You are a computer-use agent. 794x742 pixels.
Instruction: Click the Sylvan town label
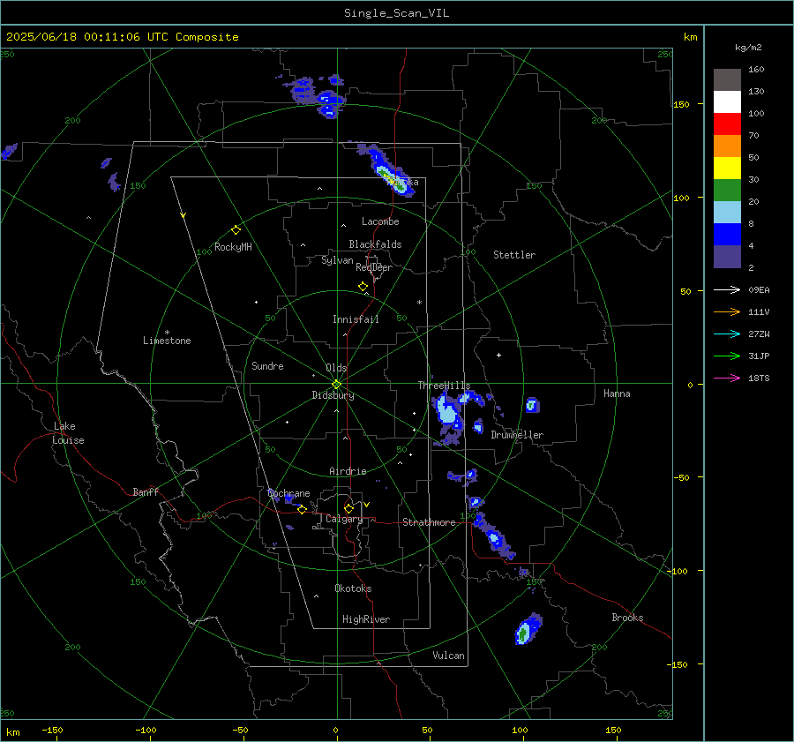pyautogui.click(x=337, y=260)
